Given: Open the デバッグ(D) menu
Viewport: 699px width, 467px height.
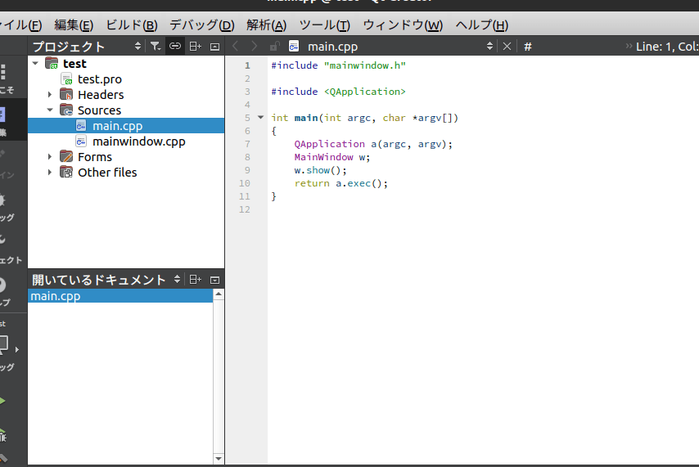Looking at the screenshot, I should (202, 25).
